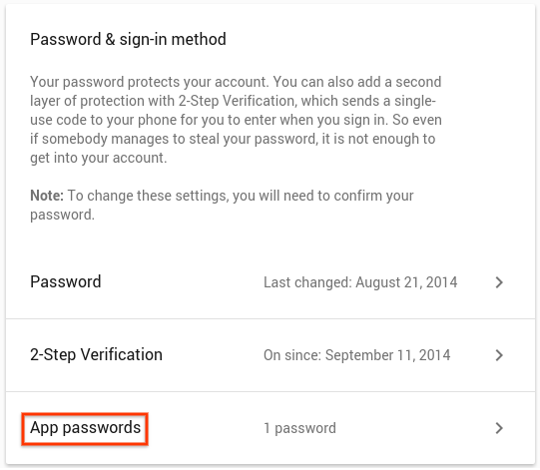Image resolution: width=540 pixels, height=470 pixels.
Task: Click Last changed: August 21, 2014 text
Action: (360, 282)
